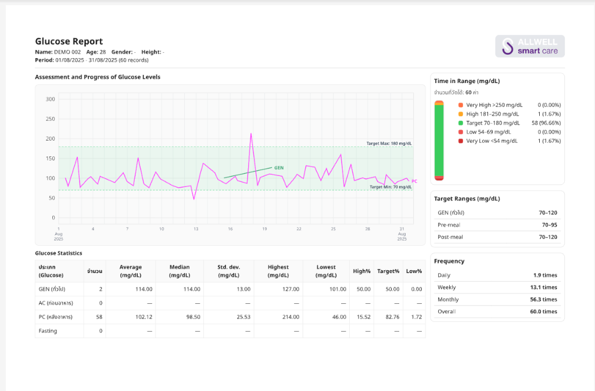Select the PC series label on chart
The height and width of the screenshot is (391, 595).
tap(414, 181)
